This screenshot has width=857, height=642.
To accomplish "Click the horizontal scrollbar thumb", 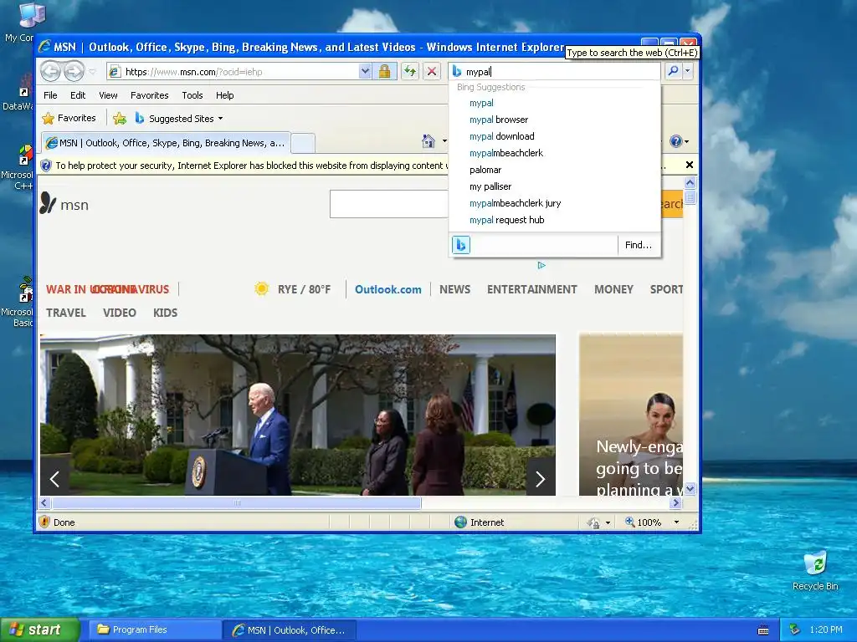I will pyautogui.click(x=237, y=502).
